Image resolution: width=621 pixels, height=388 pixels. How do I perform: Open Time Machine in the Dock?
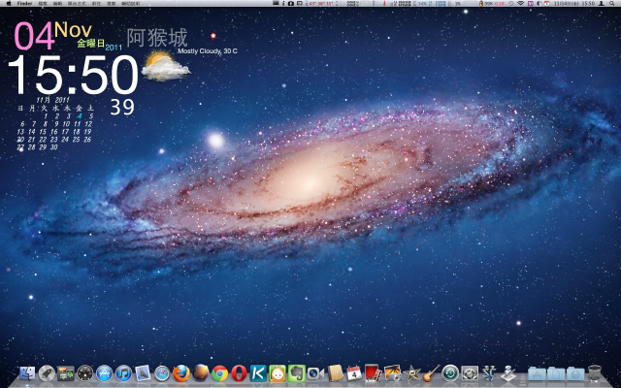(450, 373)
